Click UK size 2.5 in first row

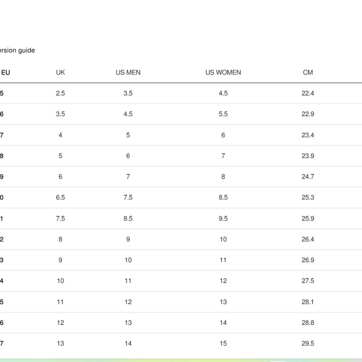click(60, 93)
